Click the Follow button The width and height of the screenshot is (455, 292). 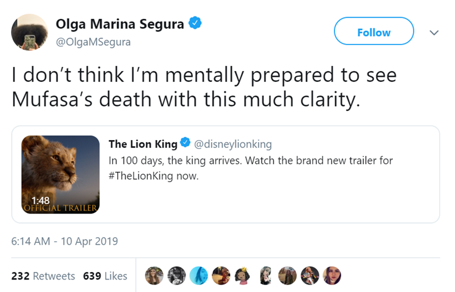[x=374, y=32]
